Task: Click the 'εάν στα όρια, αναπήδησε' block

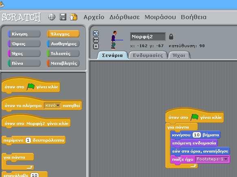Action: (200, 151)
